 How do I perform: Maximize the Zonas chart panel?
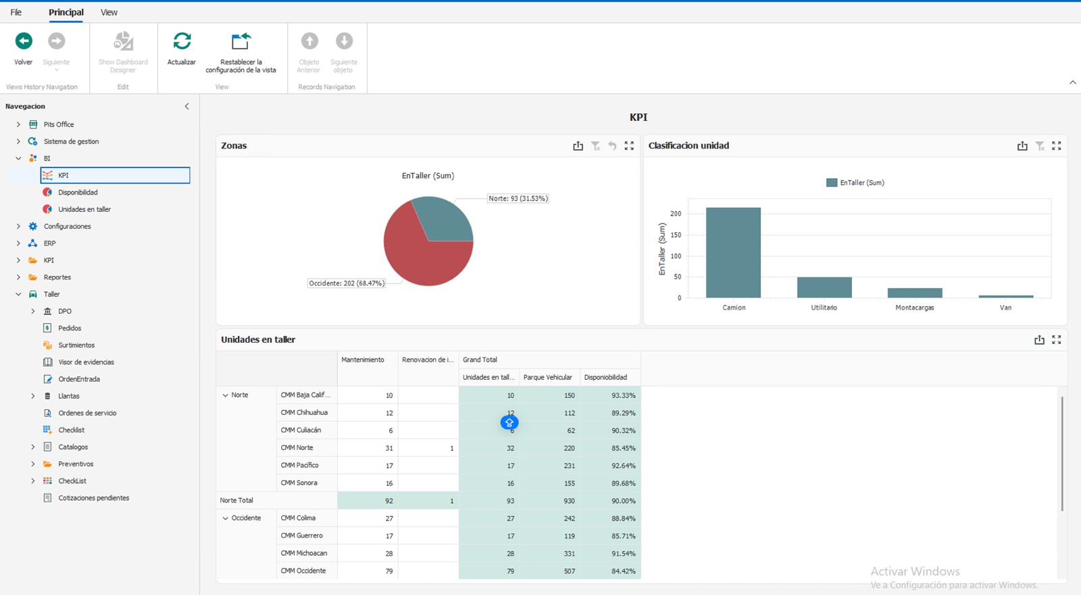coord(629,146)
